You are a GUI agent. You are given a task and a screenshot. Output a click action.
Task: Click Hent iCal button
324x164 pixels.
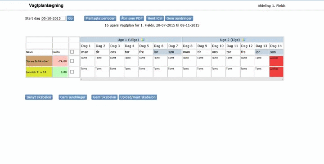(155, 18)
